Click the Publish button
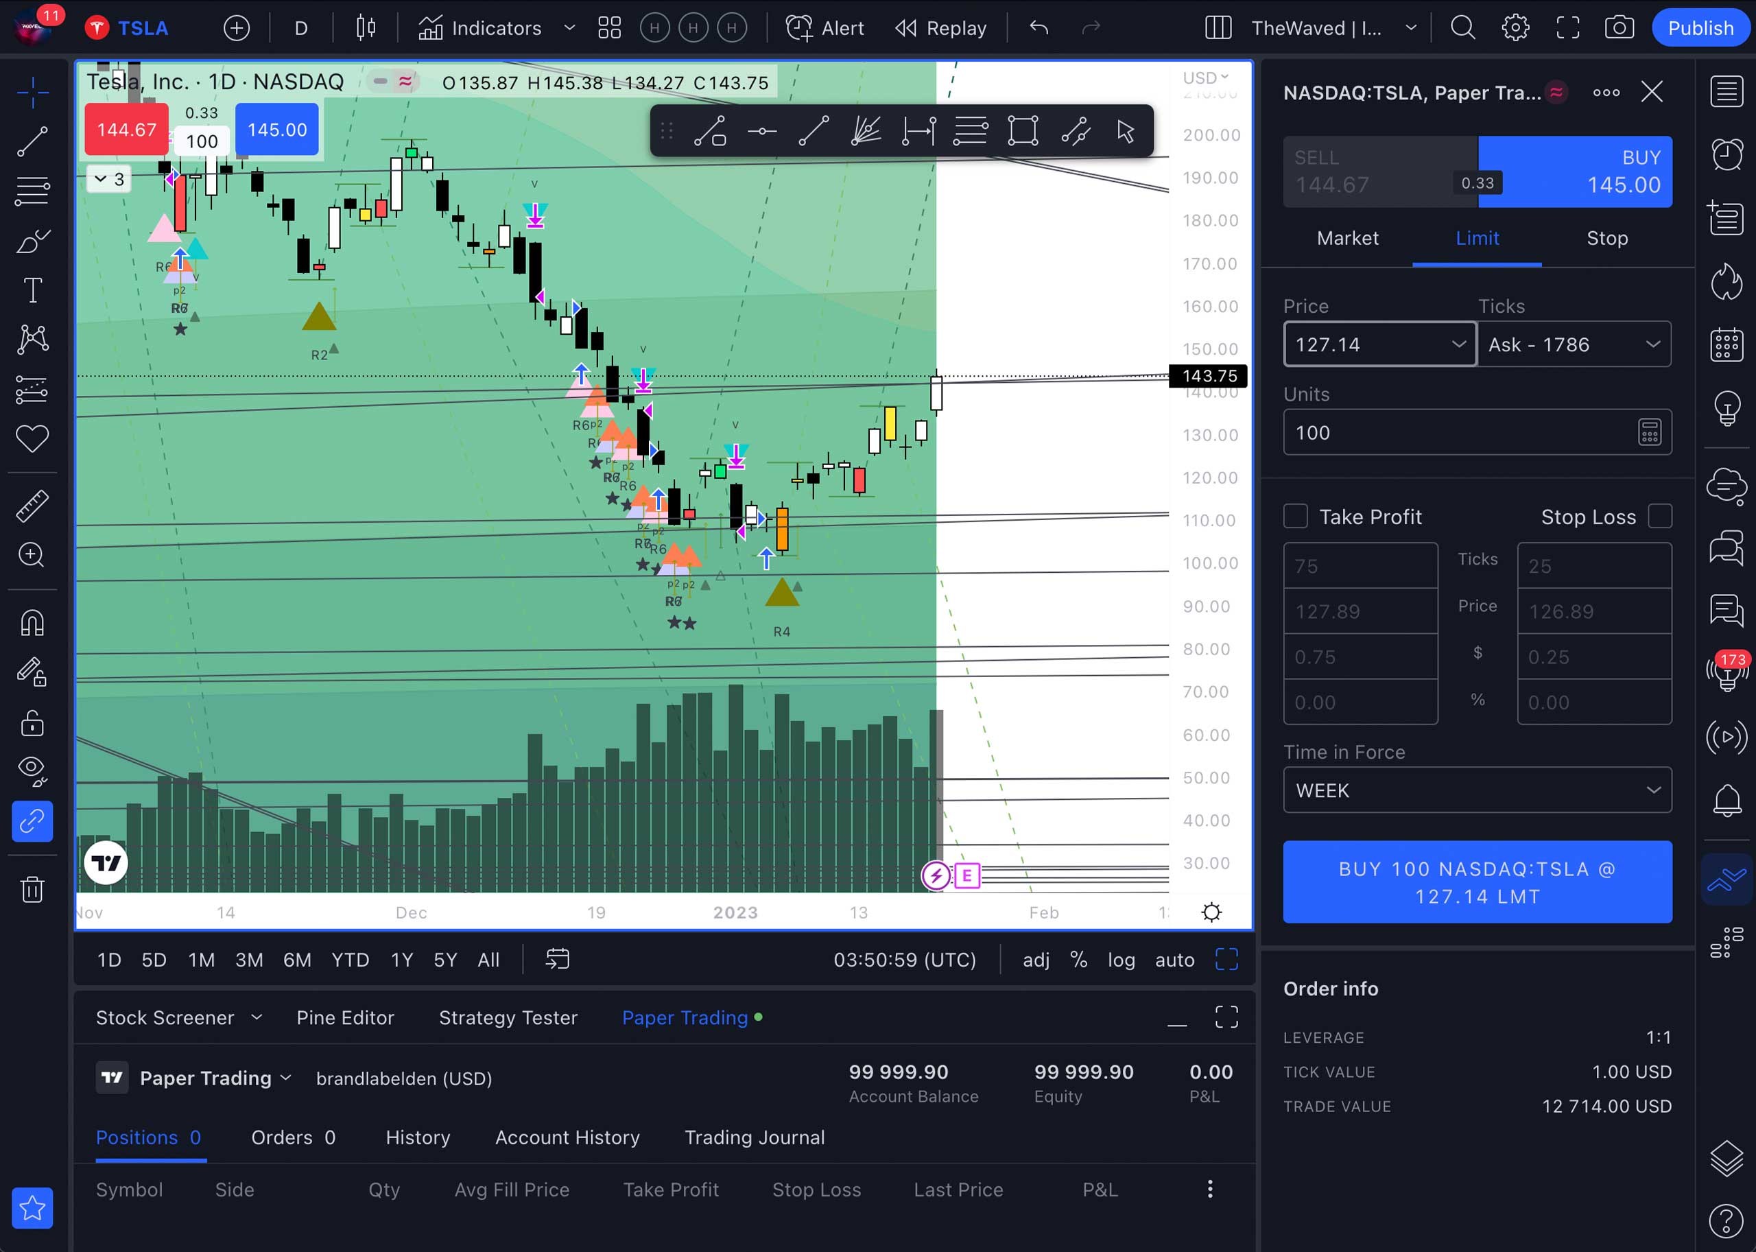1756x1252 pixels. 1700,29
